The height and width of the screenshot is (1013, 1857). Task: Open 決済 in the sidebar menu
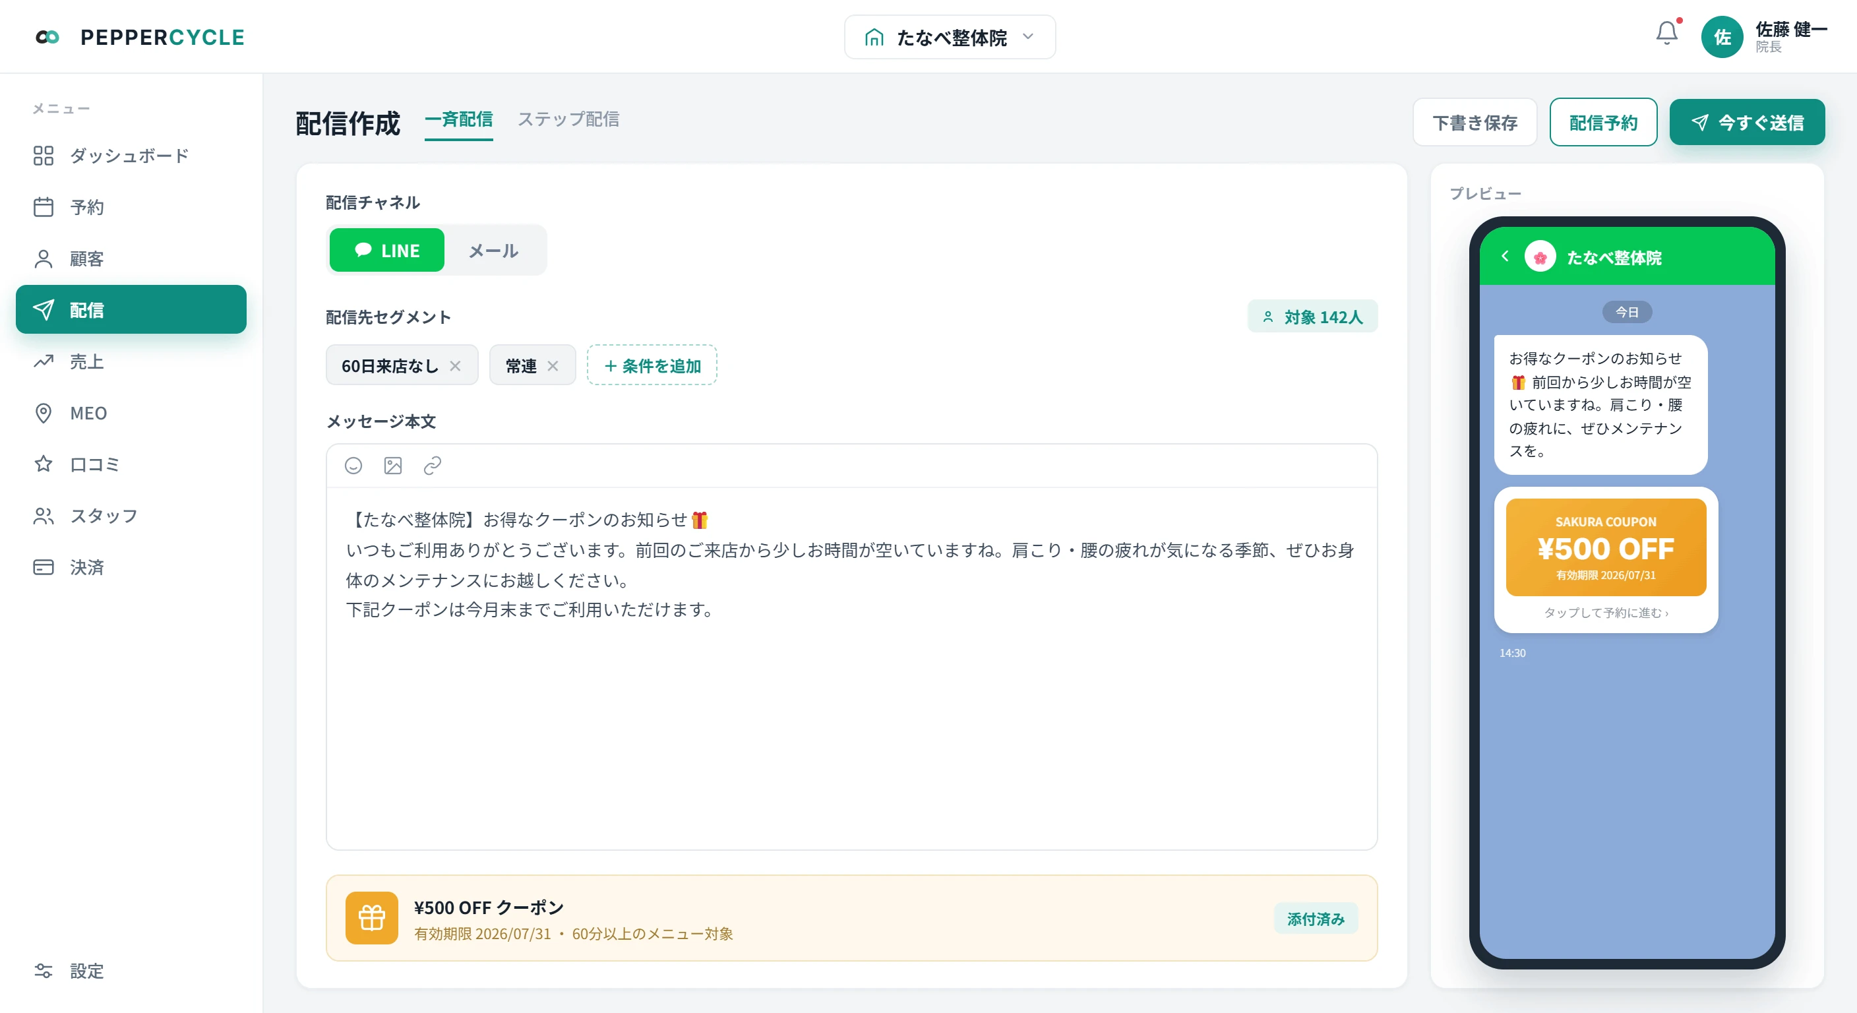coord(131,567)
